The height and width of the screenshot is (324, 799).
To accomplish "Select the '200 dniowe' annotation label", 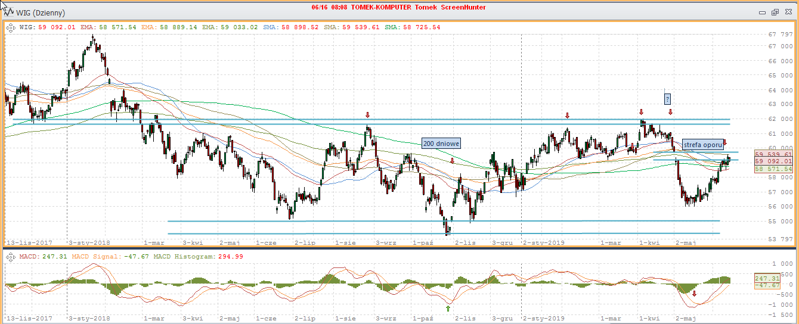I will click(x=441, y=143).
